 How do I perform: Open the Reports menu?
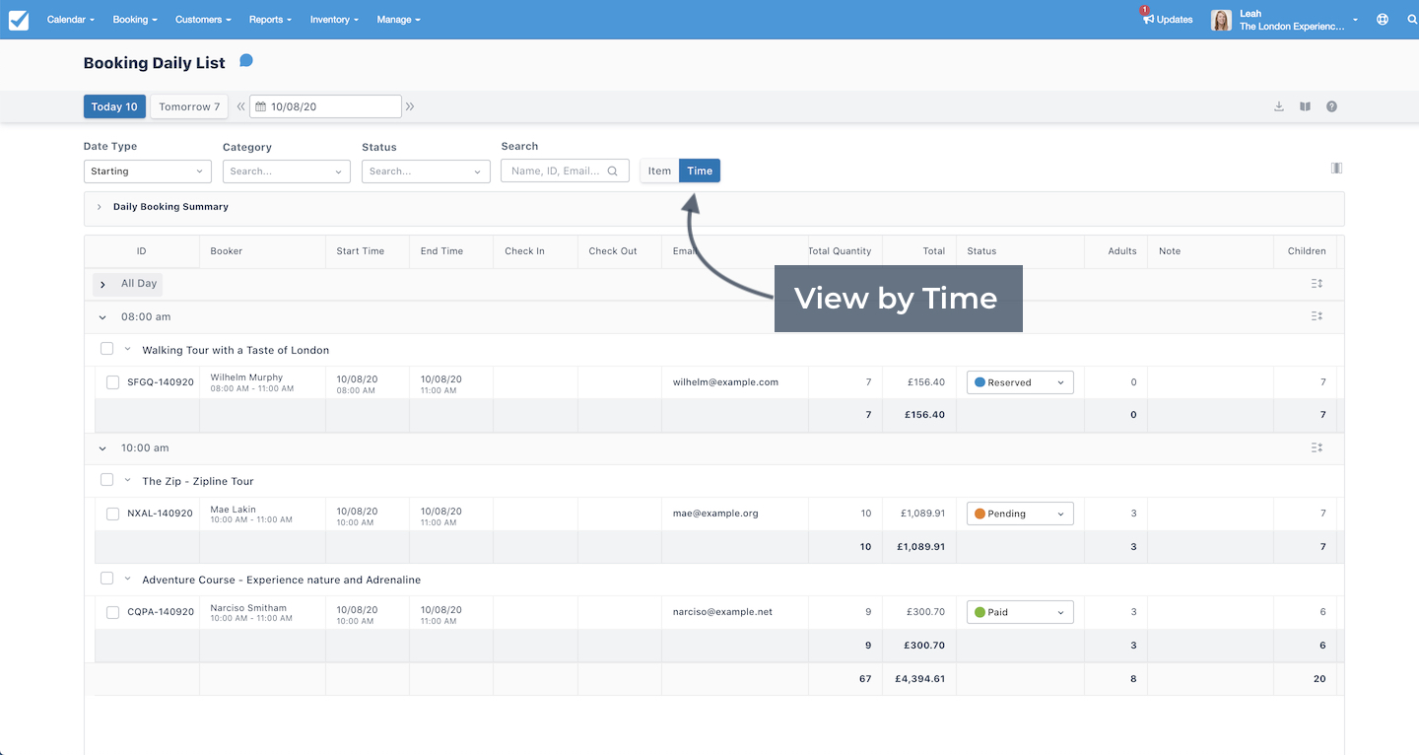click(x=270, y=20)
